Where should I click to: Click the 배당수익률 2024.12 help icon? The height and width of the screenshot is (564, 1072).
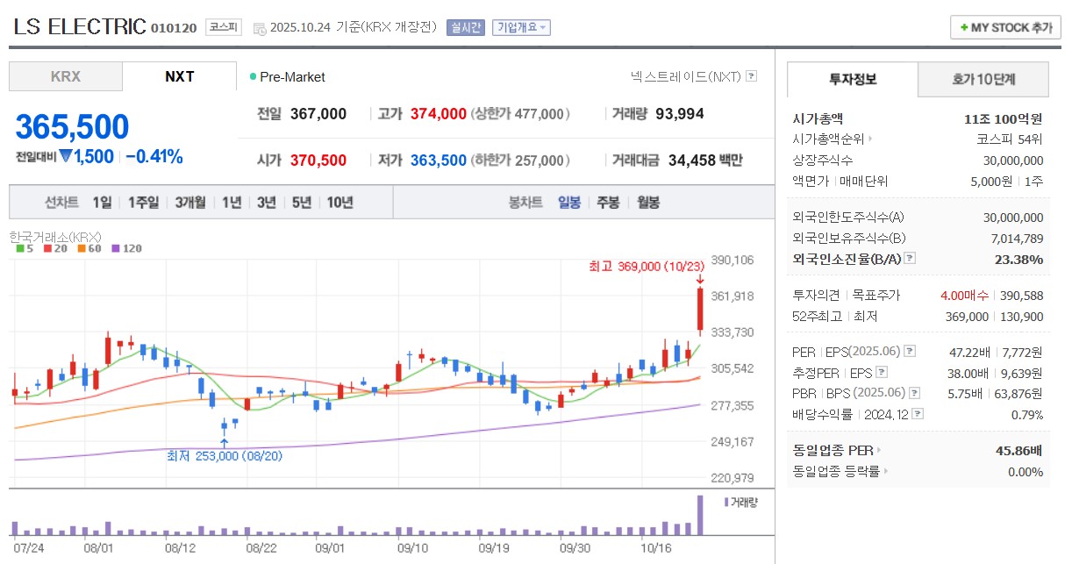tap(917, 414)
